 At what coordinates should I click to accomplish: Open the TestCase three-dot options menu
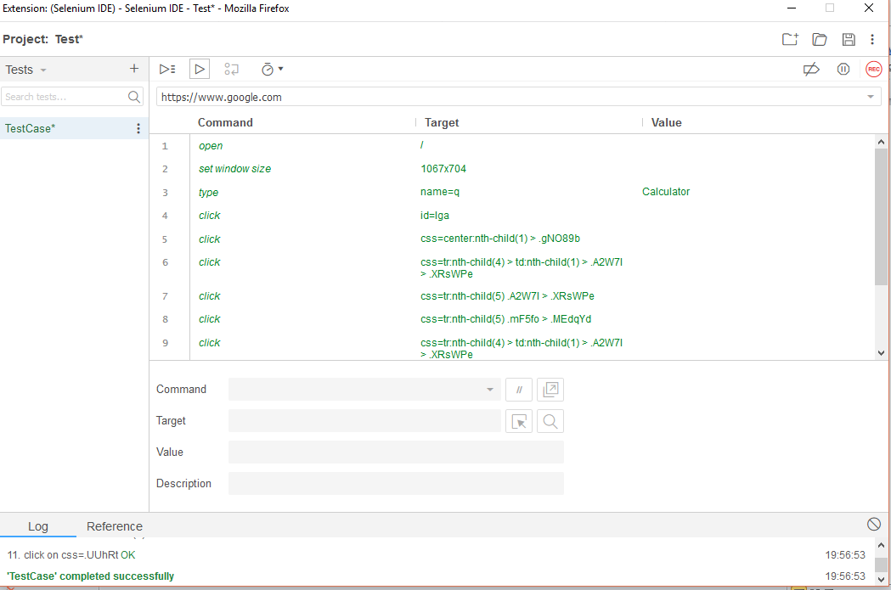(x=138, y=129)
